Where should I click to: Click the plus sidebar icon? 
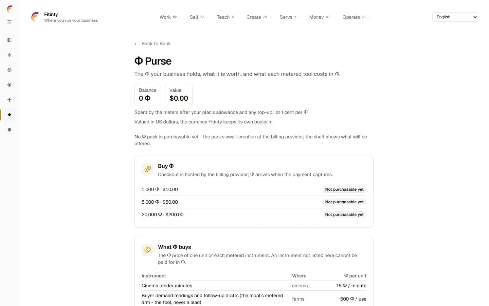click(10, 100)
